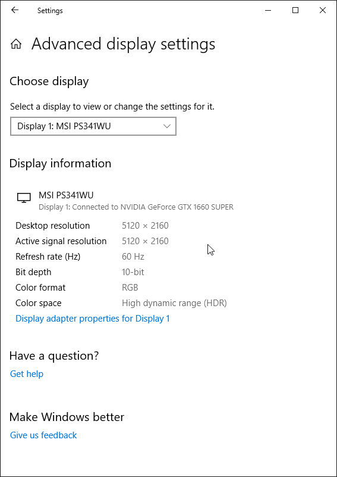Maximize the Settings window
Viewport: 337px width, 477px height.
point(295,10)
